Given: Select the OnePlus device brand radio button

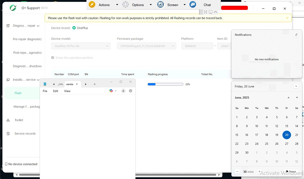Looking at the screenshot, I should tap(74, 28).
